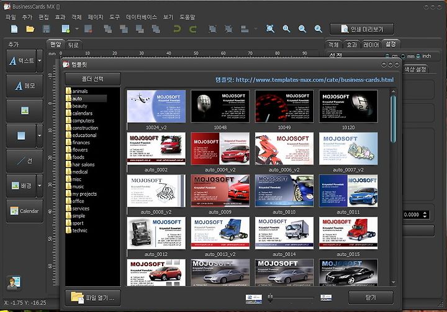
Task: Click the New document icon in toolbar
Action: 14,29
